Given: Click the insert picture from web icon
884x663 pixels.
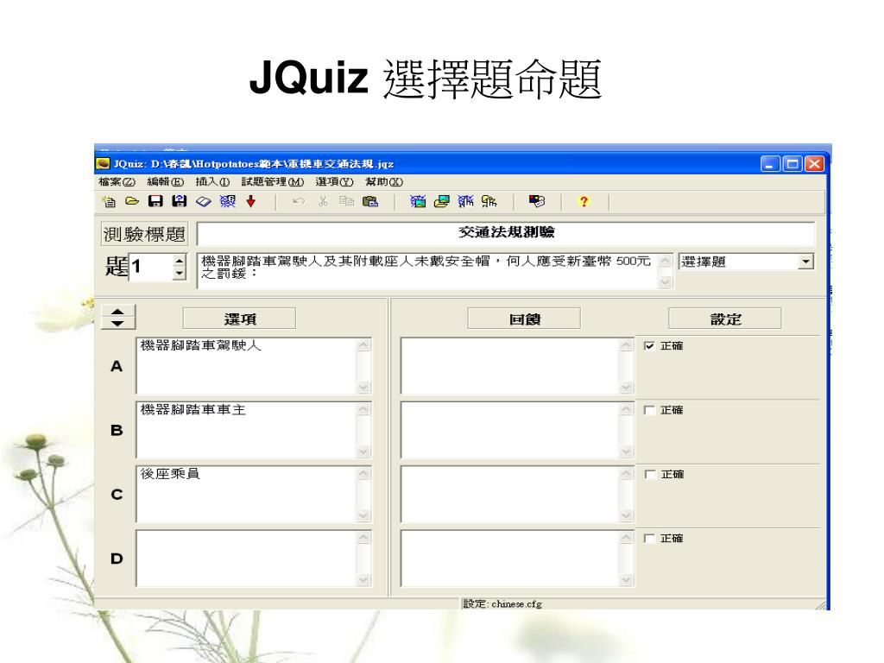Looking at the screenshot, I should click(418, 201).
